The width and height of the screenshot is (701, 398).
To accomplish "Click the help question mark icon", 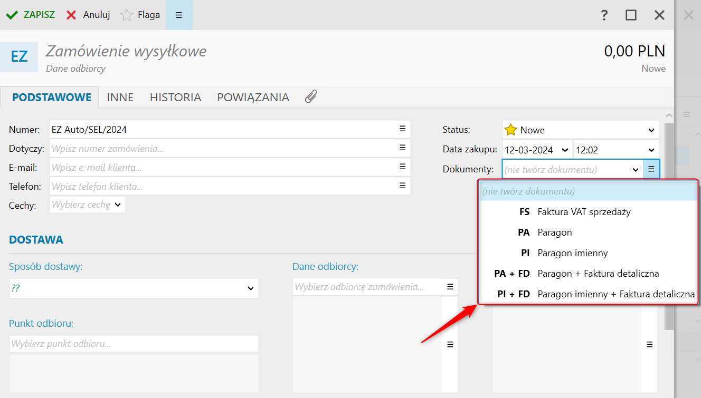I will point(604,15).
